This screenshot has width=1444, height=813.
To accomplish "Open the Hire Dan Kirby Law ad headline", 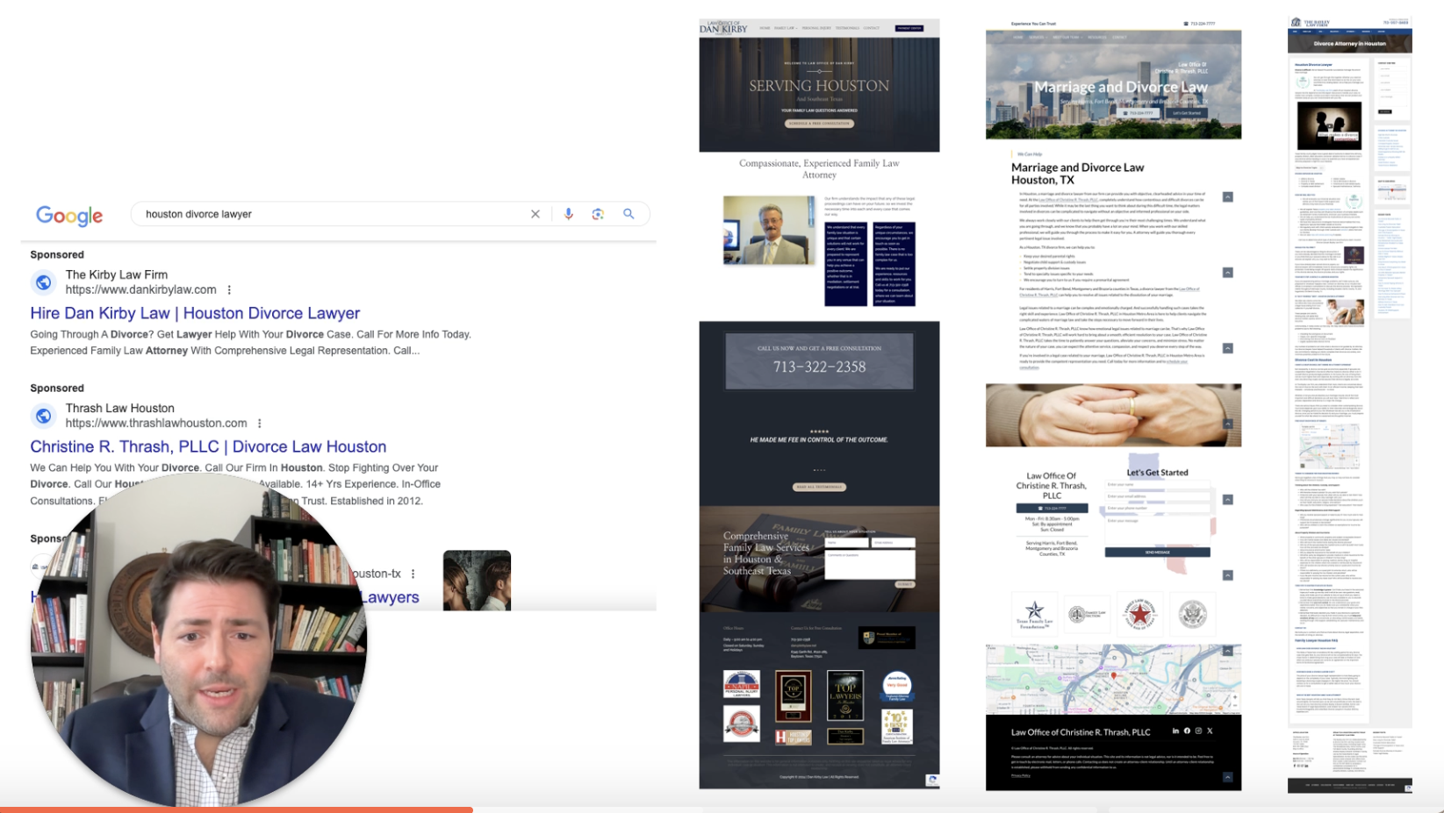I will [x=195, y=313].
